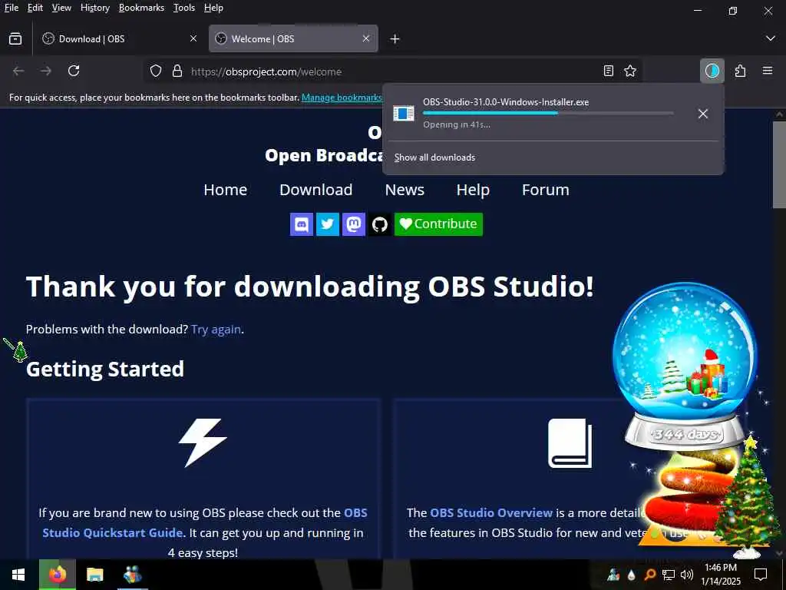Screen dimensions: 786x590
Task: Click the download progress bar
Action: [548, 114]
